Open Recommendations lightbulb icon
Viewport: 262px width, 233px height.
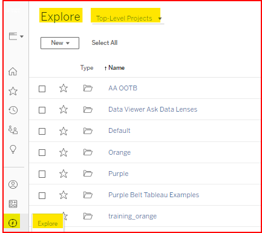click(13, 149)
